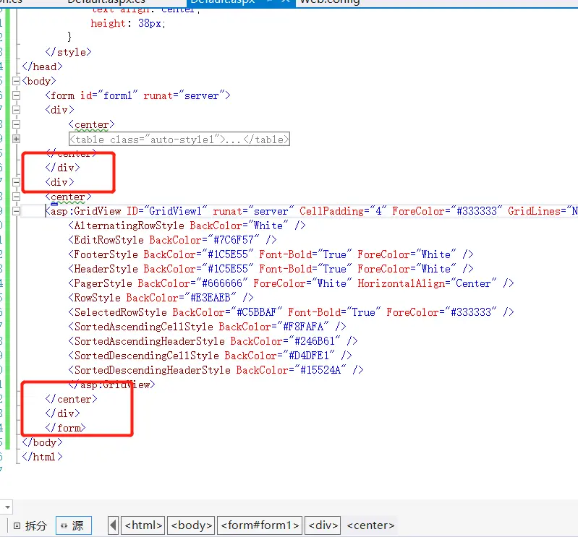This screenshot has height=537, width=578.
Task: Select the form#form1 breadcrumb tag
Action: pyautogui.click(x=260, y=525)
